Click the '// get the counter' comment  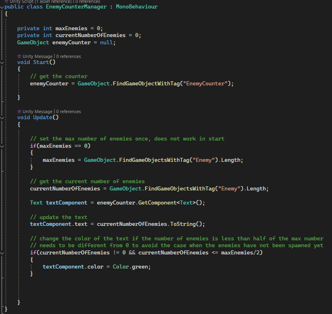coord(59,76)
